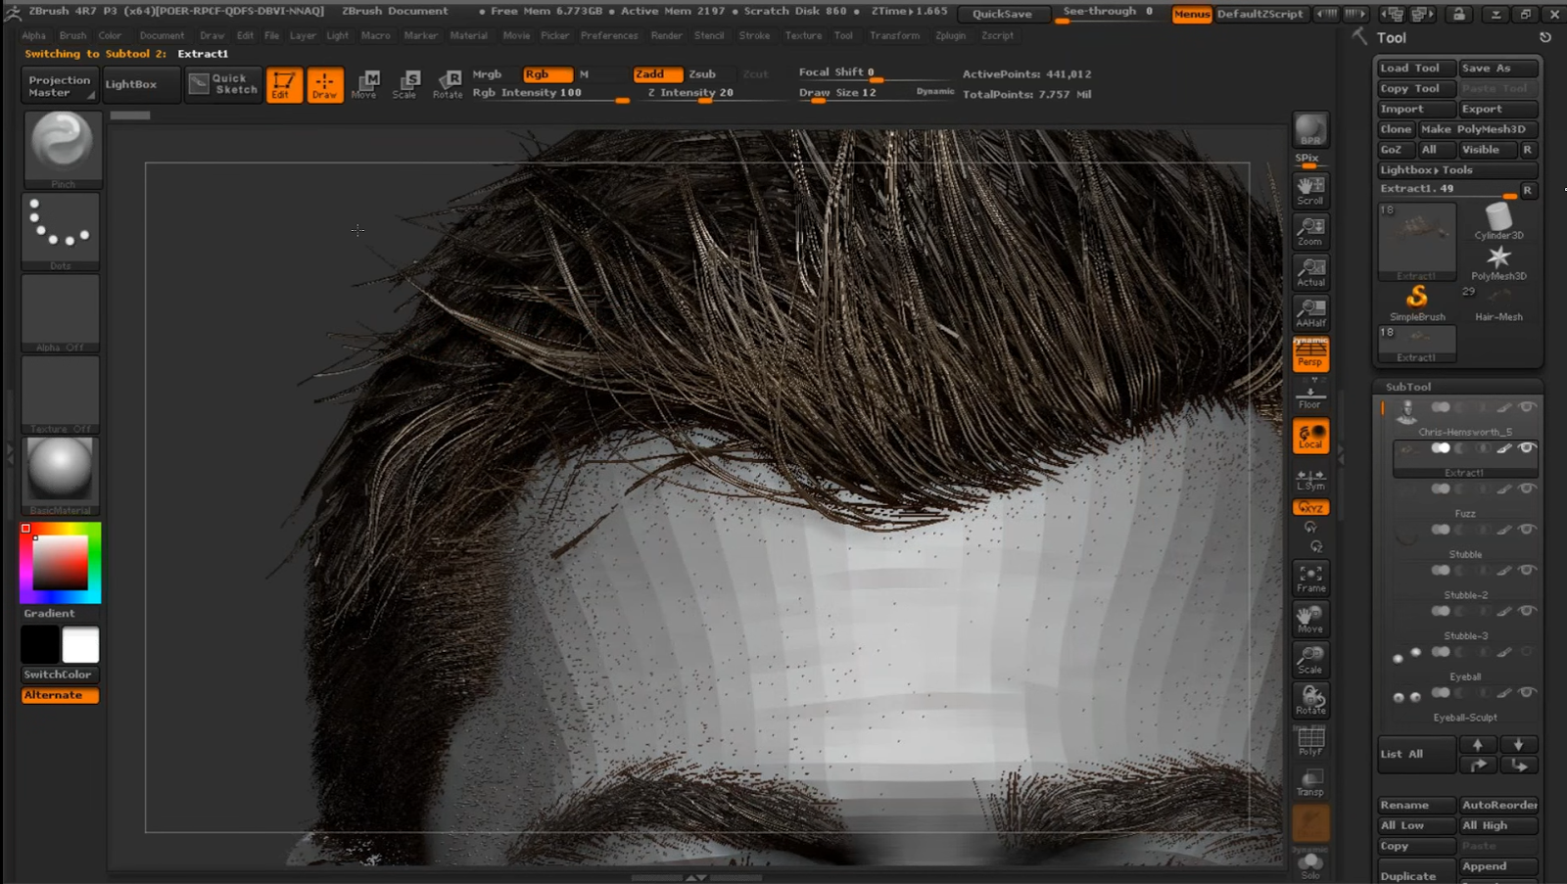
Task: Click the AutoReorder button
Action: point(1498,805)
